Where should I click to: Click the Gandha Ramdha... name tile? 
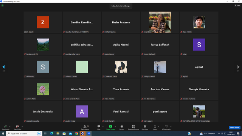click(x=82, y=22)
